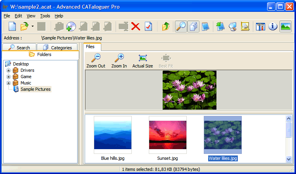Toggle the magnifier search toolbar button
The height and width of the screenshot is (174, 296).
click(181, 26)
